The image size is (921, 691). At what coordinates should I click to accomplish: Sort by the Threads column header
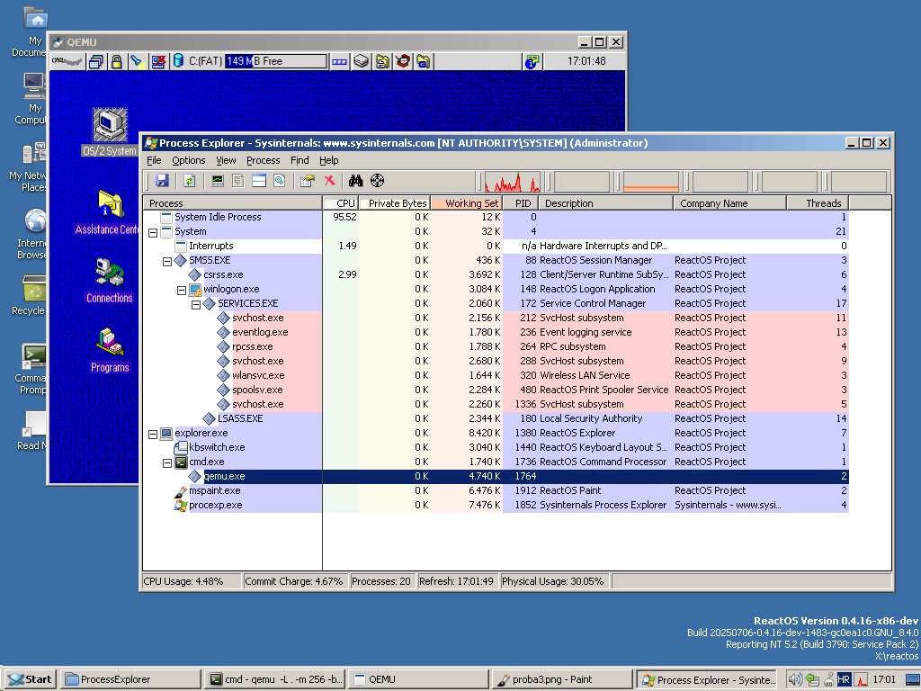[x=818, y=203]
